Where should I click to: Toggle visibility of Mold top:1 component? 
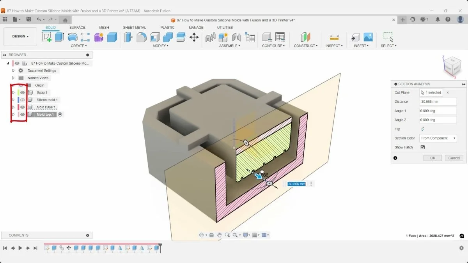click(x=23, y=115)
